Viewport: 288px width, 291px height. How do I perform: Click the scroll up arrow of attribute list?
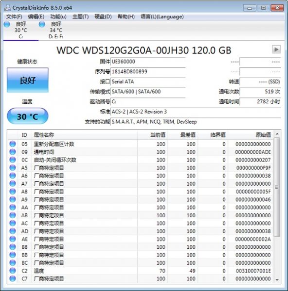tap(277, 134)
